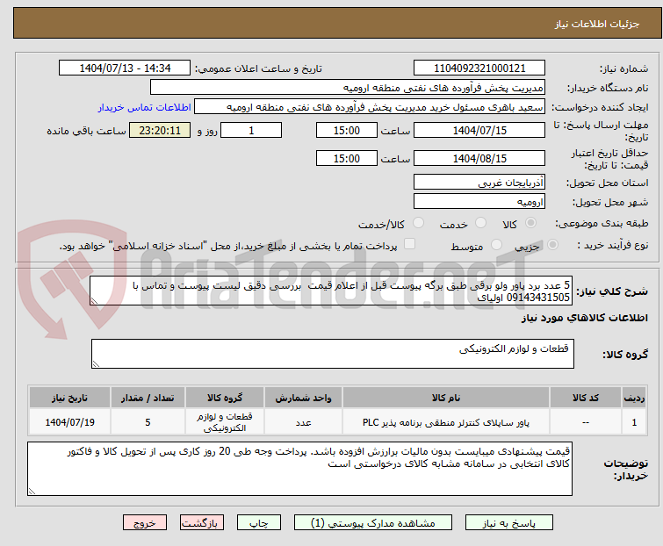
Task: Click the request creator name field
Action: click(370, 107)
